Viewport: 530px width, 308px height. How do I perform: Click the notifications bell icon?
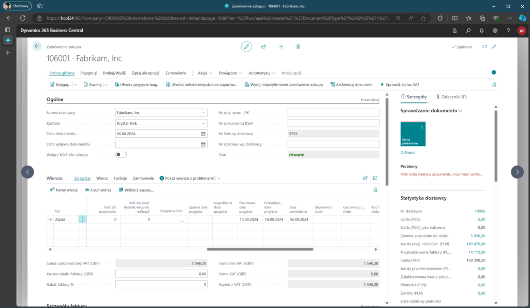482,31
